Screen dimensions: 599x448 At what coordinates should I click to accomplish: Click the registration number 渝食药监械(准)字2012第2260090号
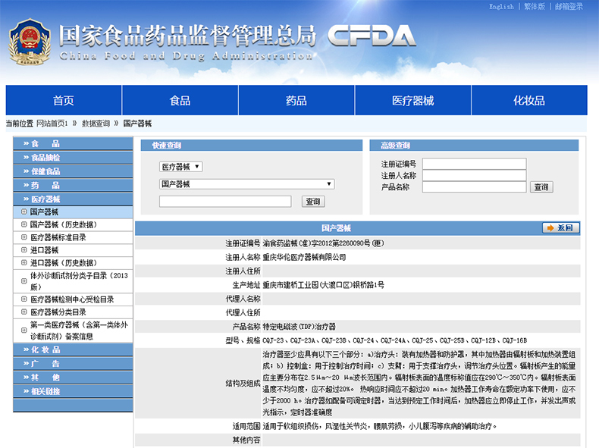tap(323, 243)
